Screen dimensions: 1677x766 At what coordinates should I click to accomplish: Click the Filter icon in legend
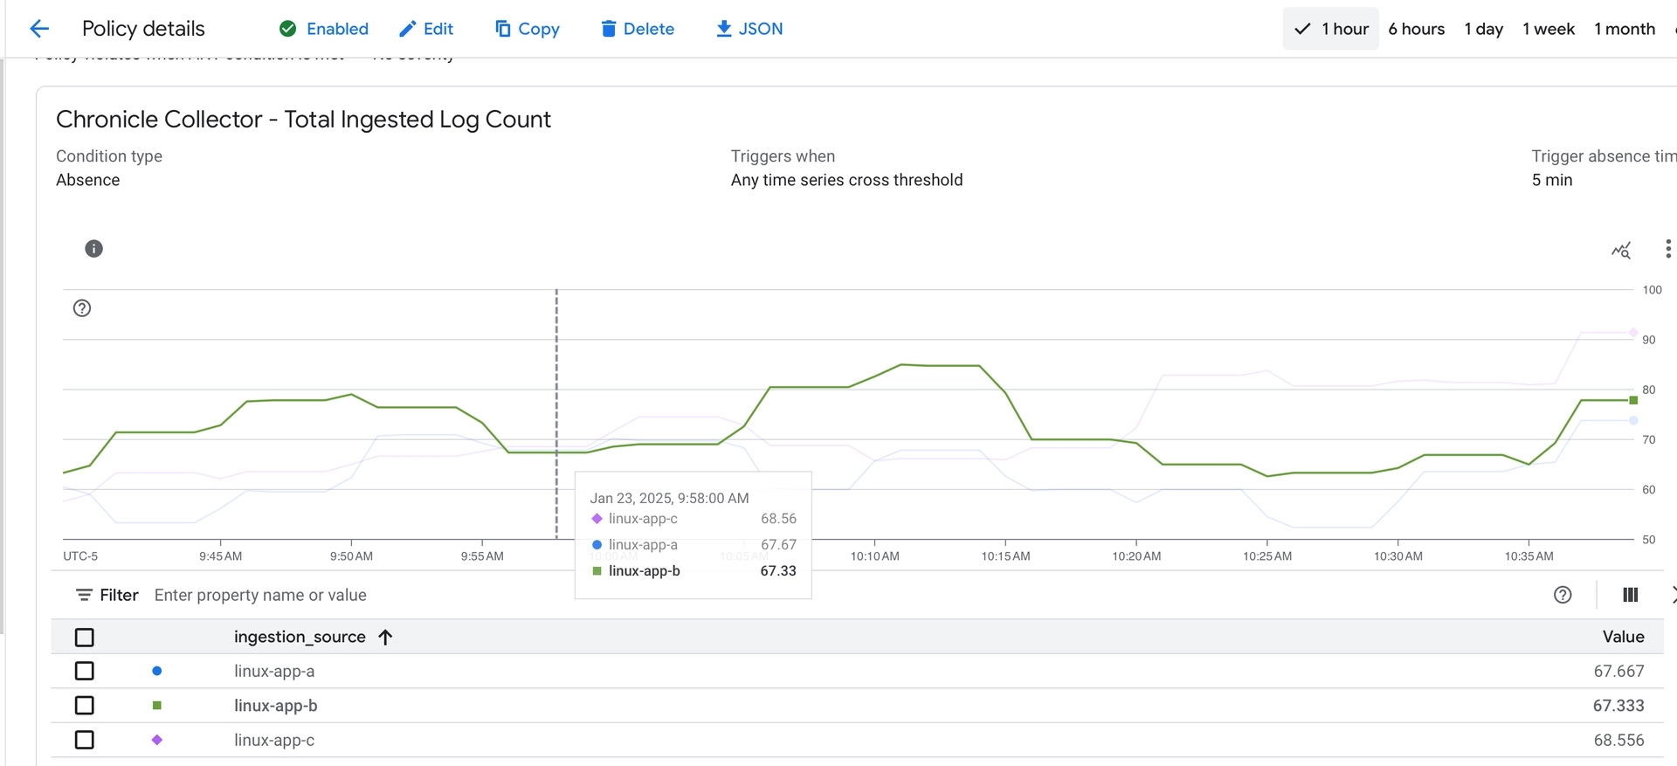(x=84, y=595)
